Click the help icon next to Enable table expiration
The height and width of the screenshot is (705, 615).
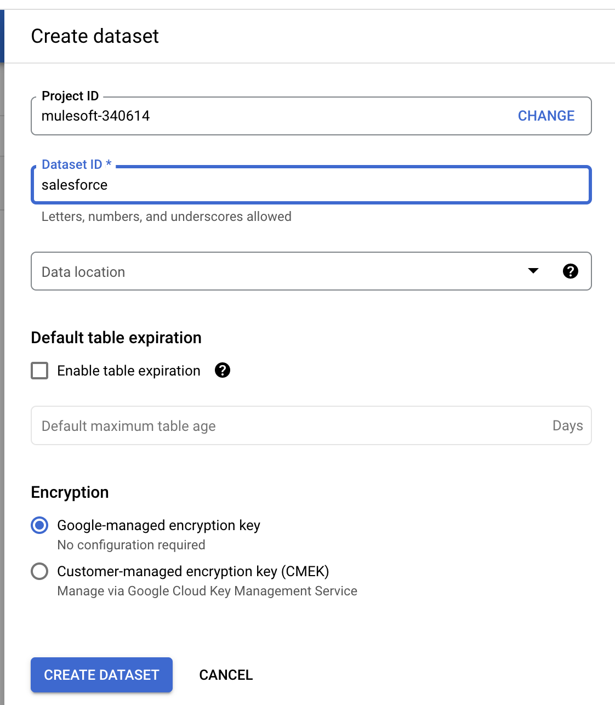coord(223,371)
